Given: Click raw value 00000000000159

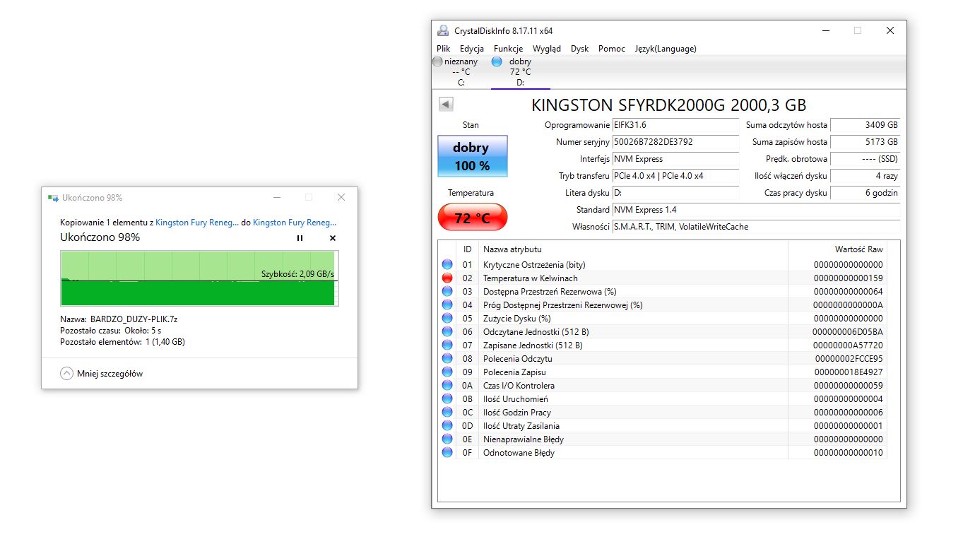Looking at the screenshot, I should coord(848,278).
